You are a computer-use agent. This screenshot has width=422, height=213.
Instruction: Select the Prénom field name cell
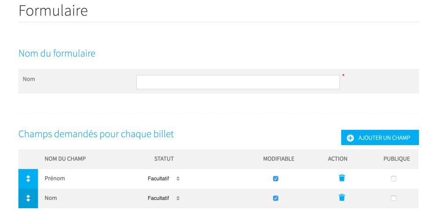pos(55,178)
